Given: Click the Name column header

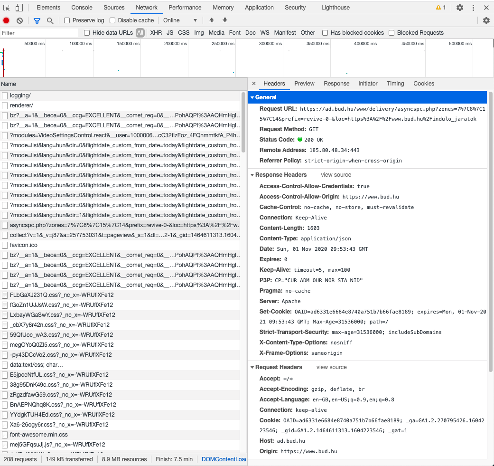Looking at the screenshot, I should point(123,84).
